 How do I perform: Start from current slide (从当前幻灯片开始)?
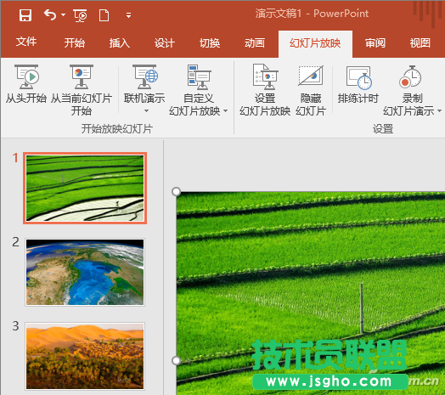pos(82,90)
